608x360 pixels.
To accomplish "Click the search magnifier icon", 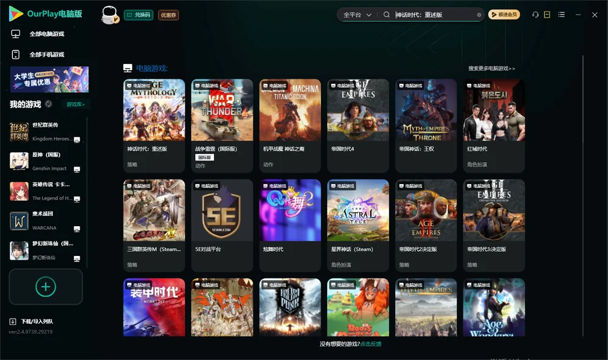I will pyautogui.click(x=387, y=15).
